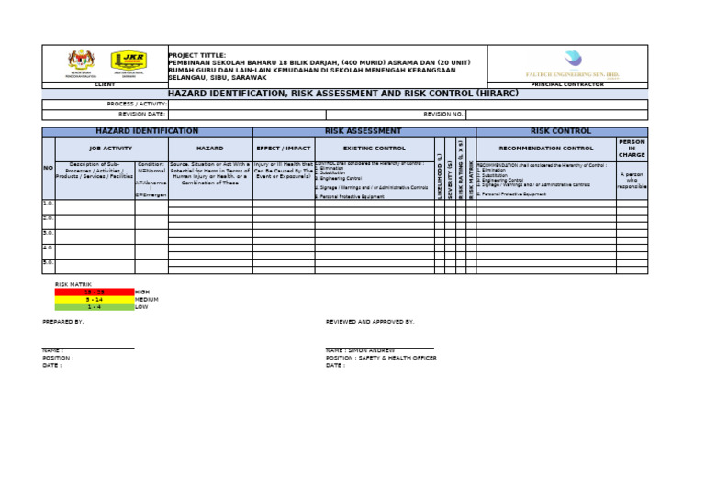Click row number 2.0 cell
The image size is (705, 498).
[49, 221]
